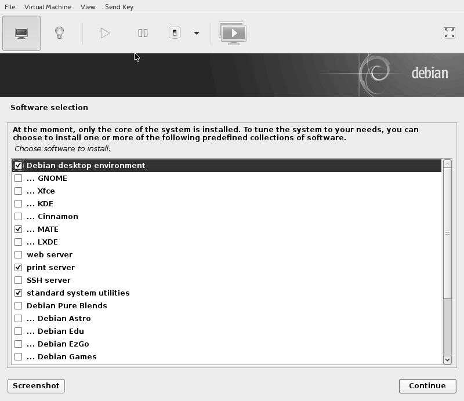Check the Debian Edu blend
The width and height of the screenshot is (464, 401).
[x=19, y=331]
